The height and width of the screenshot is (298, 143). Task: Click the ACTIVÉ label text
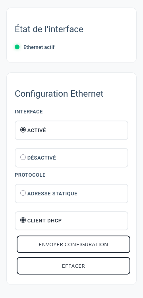click(x=37, y=130)
